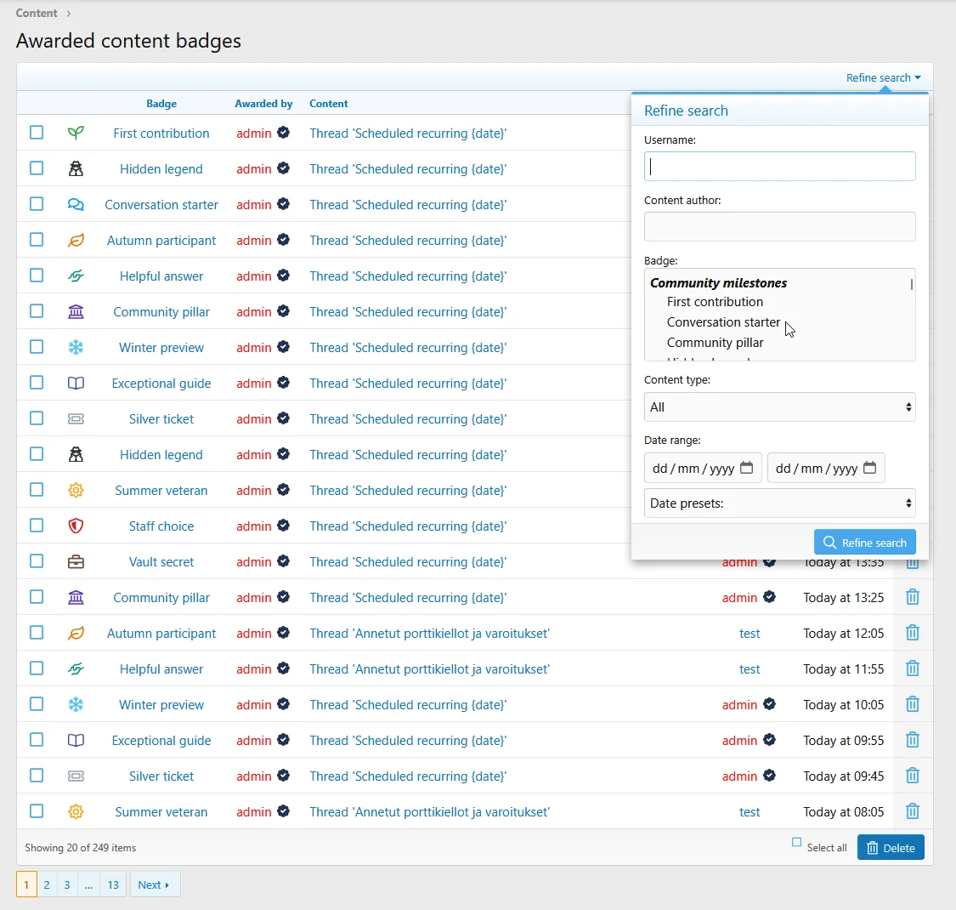The width and height of the screenshot is (956, 910).
Task: Open awarded-by admin link in First contribution row
Action: [253, 133]
